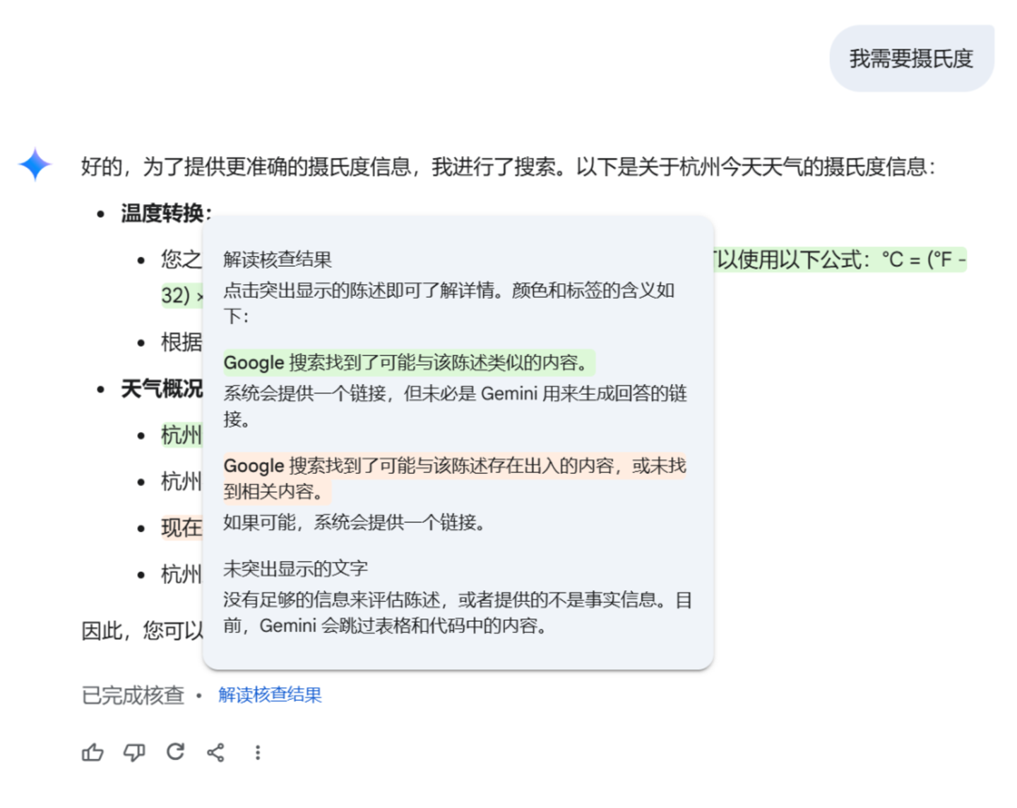The width and height of the screenshot is (1017, 808).
Task: Click the orange Google 搜索 legend in popup
Action: coord(454,466)
